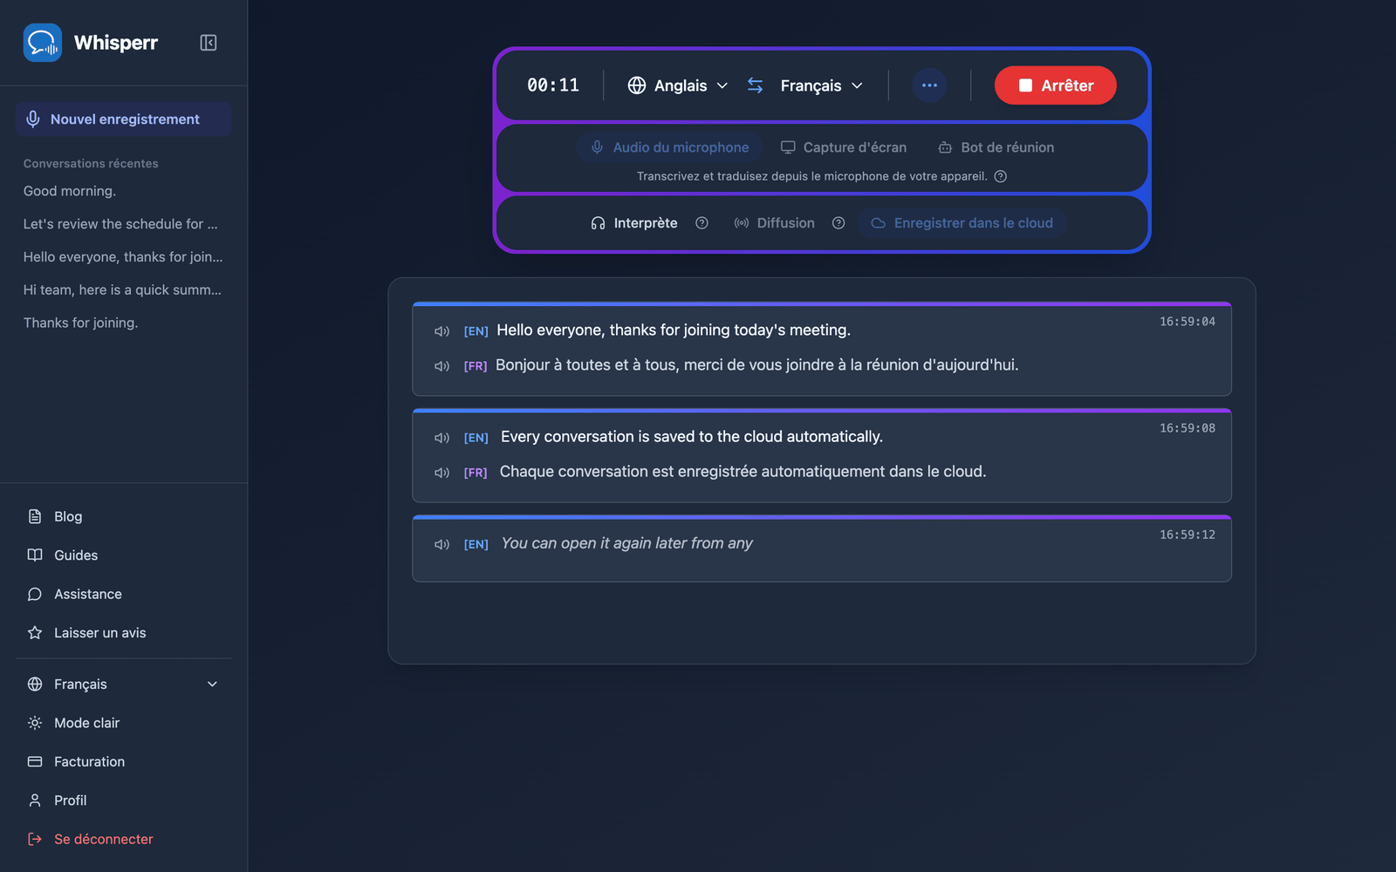The height and width of the screenshot is (872, 1396).
Task: Toggle Interprète mode
Action: [x=634, y=223]
